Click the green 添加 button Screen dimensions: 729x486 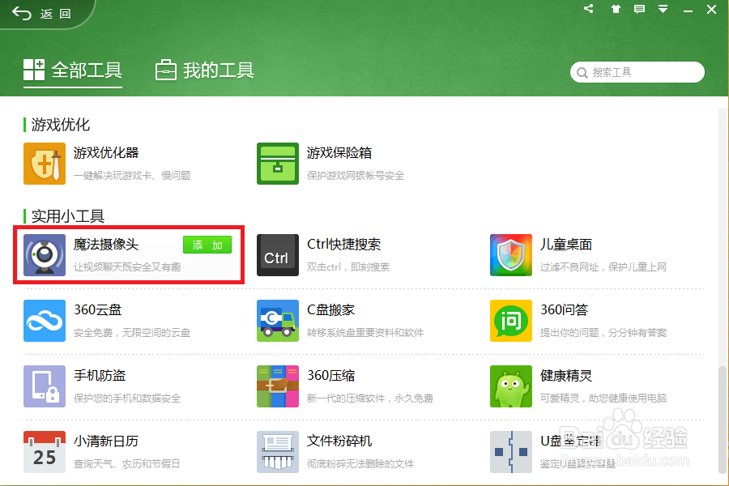[x=207, y=245]
